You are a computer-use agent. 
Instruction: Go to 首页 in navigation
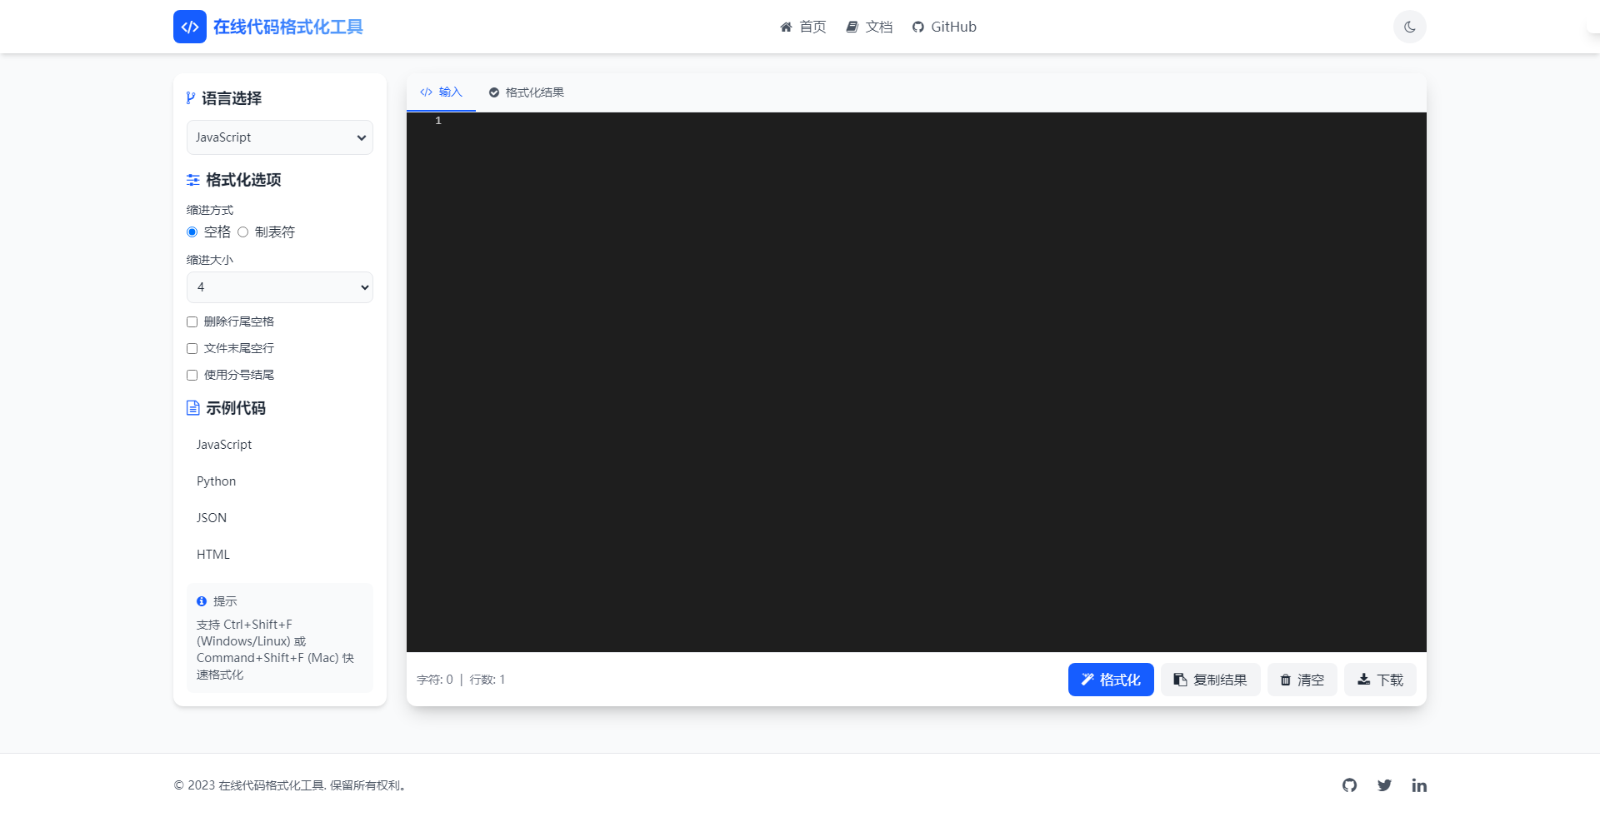tap(803, 27)
